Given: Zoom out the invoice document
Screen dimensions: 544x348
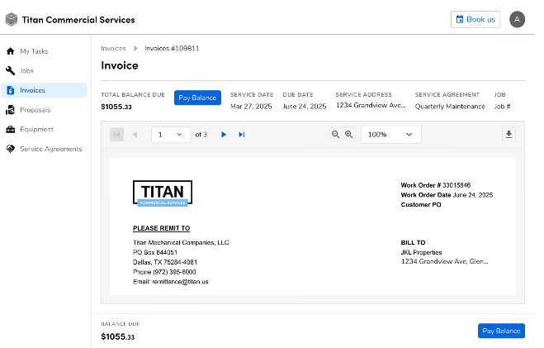Looking at the screenshot, I should coord(335,135).
